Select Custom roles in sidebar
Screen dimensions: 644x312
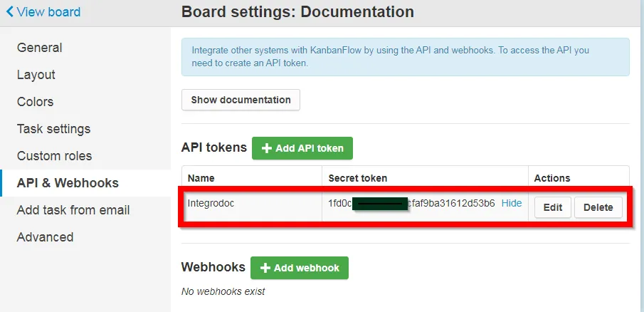(x=54, y=156)
